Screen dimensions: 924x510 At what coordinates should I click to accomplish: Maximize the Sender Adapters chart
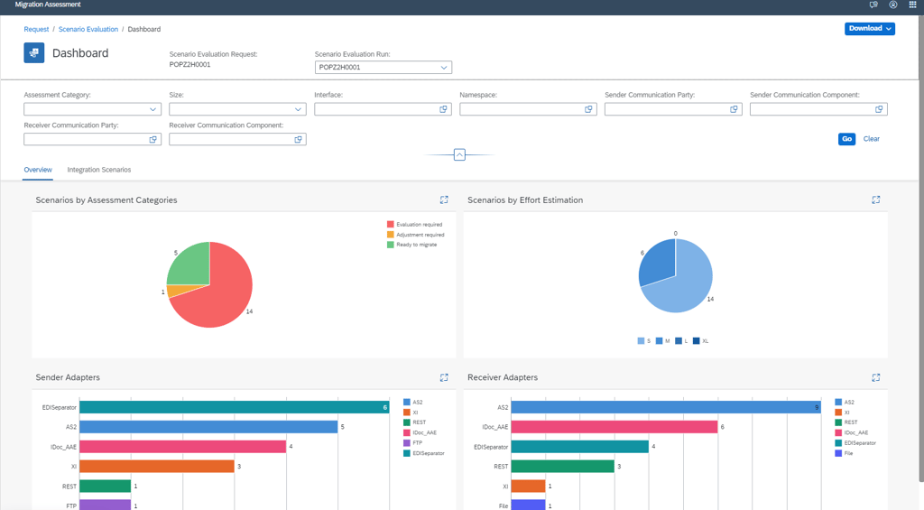pos(444,377)
